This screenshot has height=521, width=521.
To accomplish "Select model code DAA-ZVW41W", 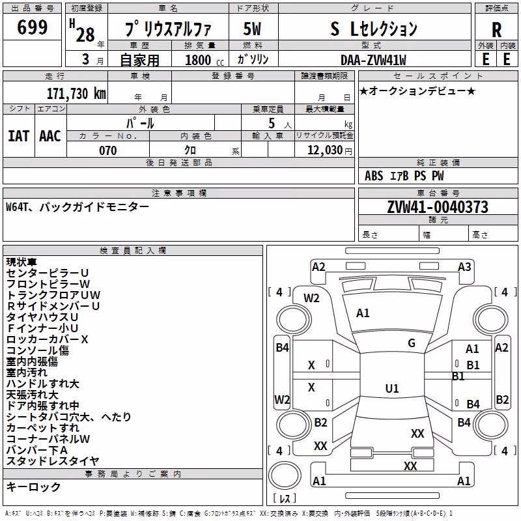I will [x=373, y=60].
